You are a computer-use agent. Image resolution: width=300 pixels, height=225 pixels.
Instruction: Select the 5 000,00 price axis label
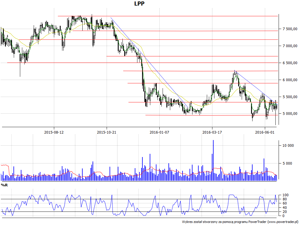[290, 114]
